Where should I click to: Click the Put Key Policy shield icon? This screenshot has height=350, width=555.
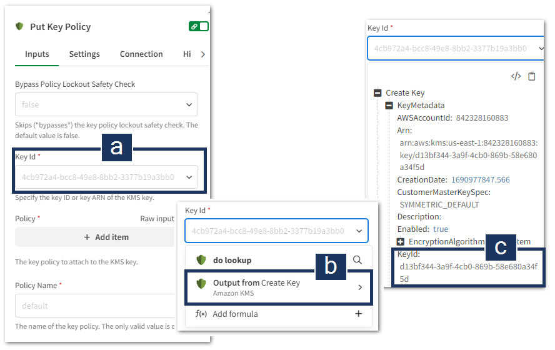[x=19, y=27]
